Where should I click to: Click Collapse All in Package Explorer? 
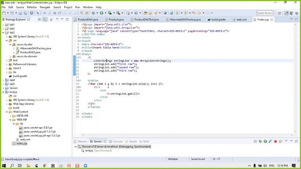tap(40, 20)
